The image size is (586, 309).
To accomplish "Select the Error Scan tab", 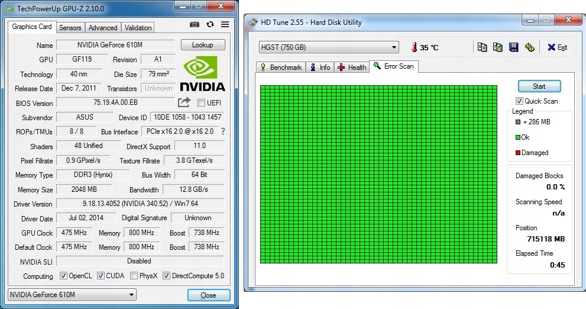I will pos(394,66).
